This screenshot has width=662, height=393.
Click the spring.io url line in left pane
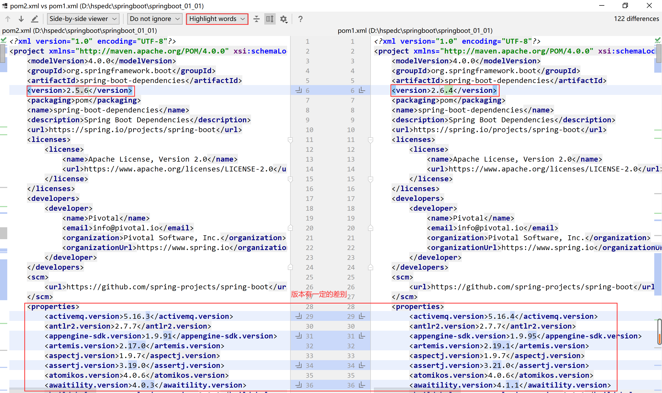(134, 130)
